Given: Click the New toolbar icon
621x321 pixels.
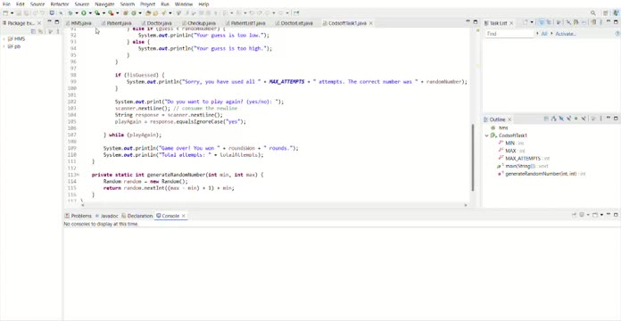Looking at the screenshot, I should click(x=5, y=13).
